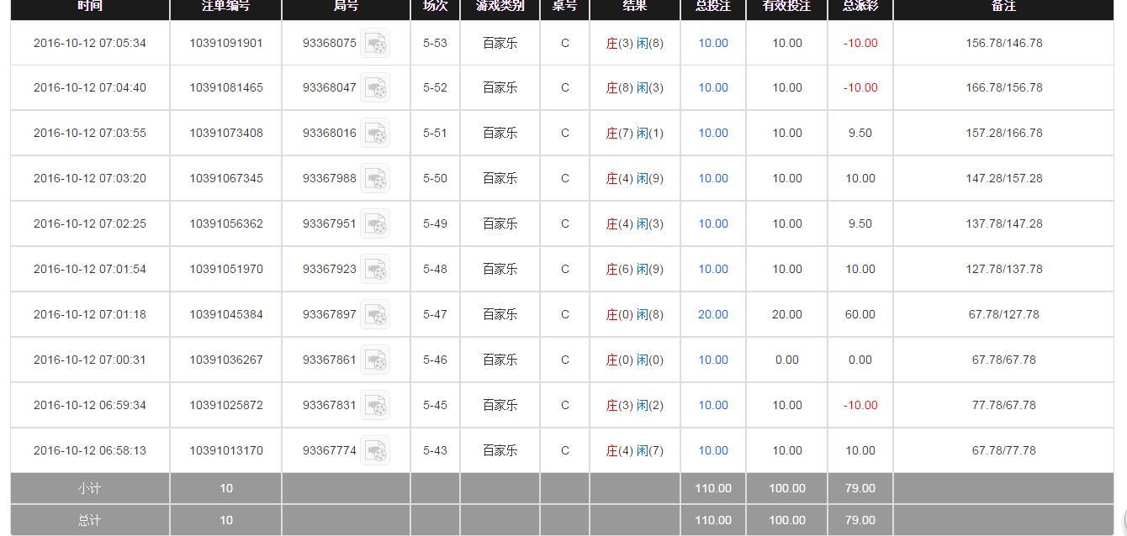1127x536 pixels.
Task: Click total bet link in session 5-43 row
Action: pyautogui.click(x=712, y=450)
